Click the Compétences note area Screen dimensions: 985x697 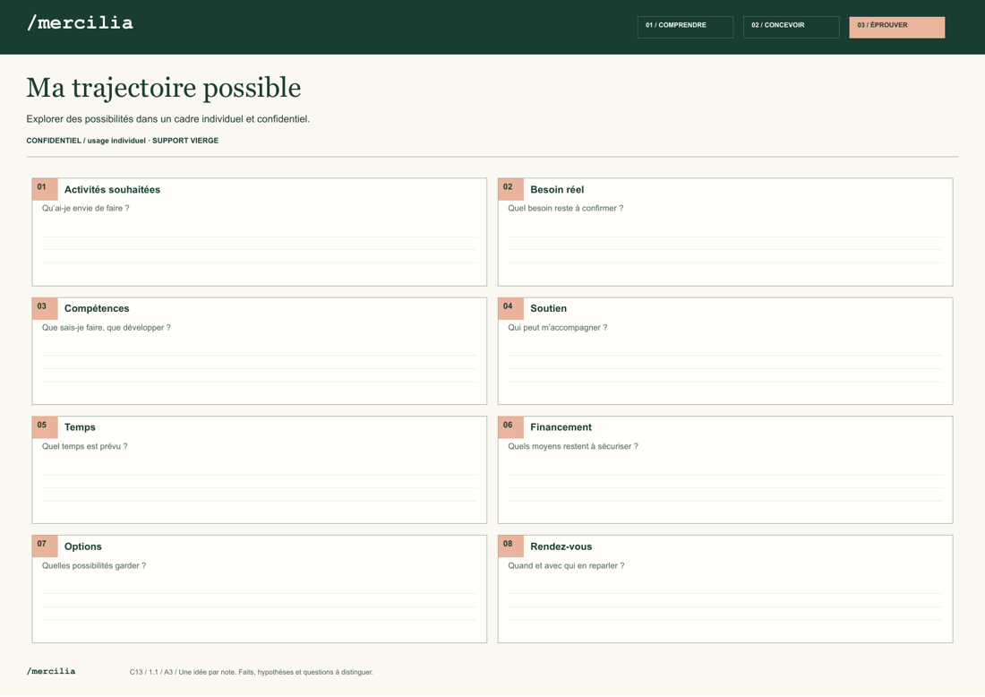(x=260, y=350)
